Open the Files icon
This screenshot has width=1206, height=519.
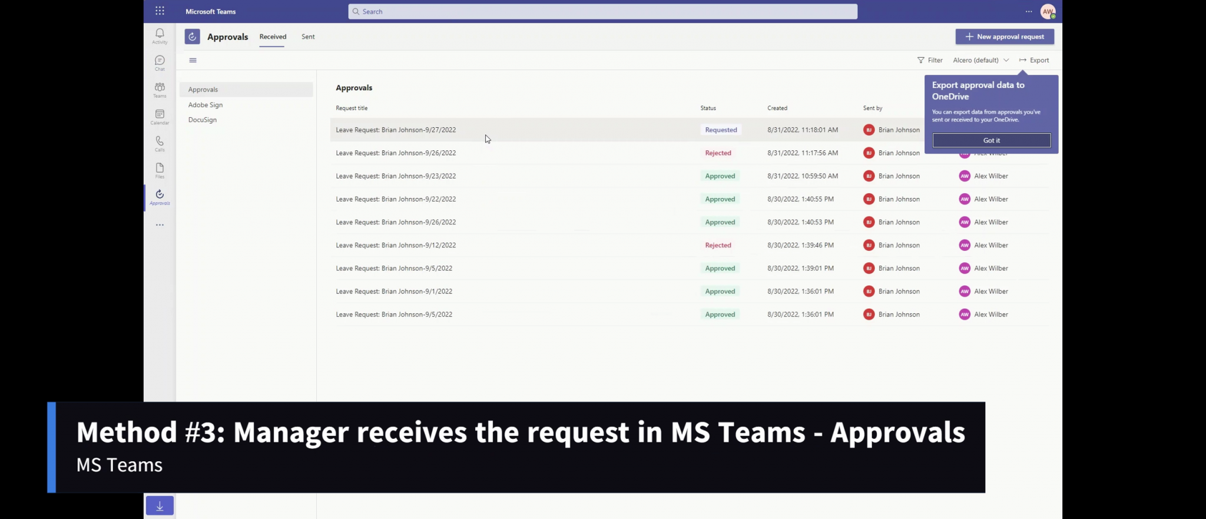(x=160, y=170)
